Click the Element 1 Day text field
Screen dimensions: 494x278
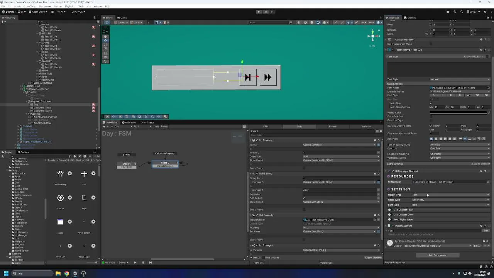click(339, 190)
